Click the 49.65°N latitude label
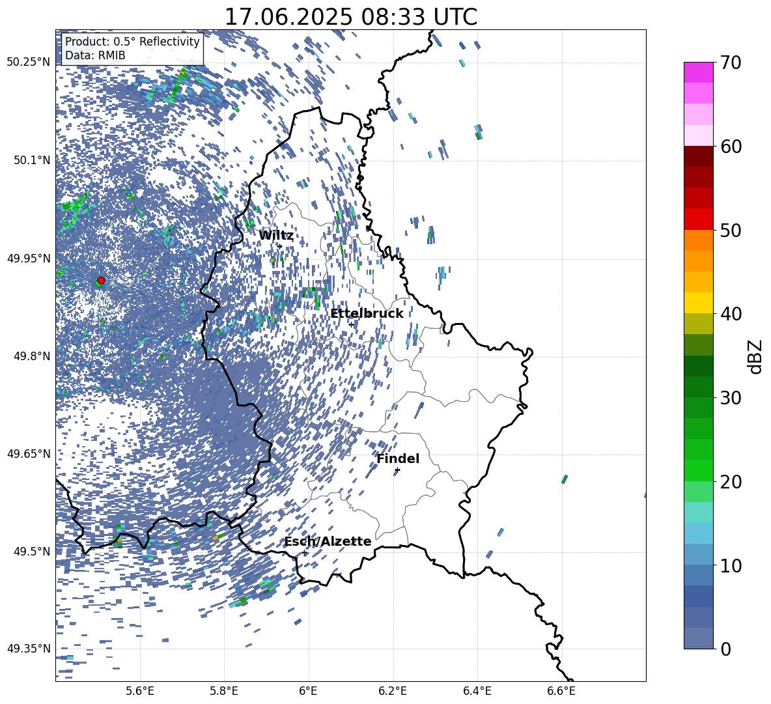Image resolution: width=771 pixels, height=704 pixels. click(29, 453)
